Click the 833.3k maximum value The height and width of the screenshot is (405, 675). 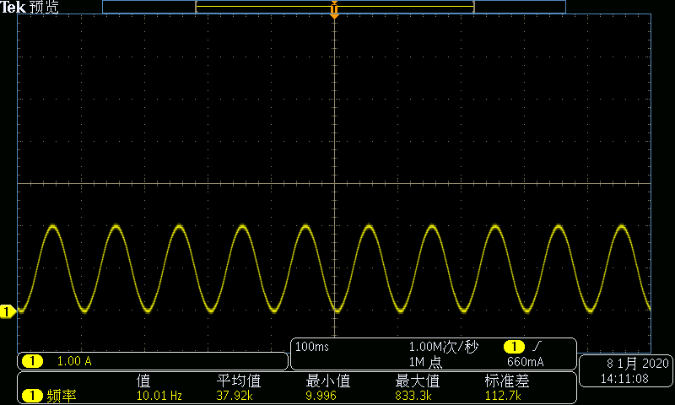point(413,396)
